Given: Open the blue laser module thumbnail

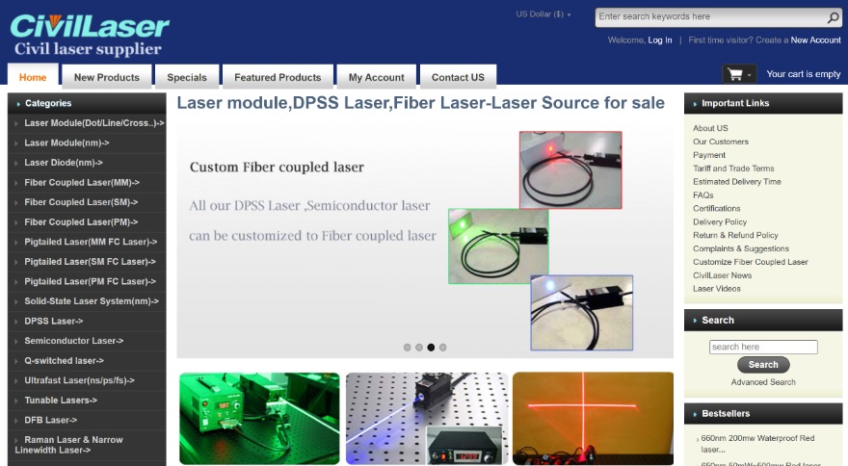Looking at the screenshot, I should point(426,419).
